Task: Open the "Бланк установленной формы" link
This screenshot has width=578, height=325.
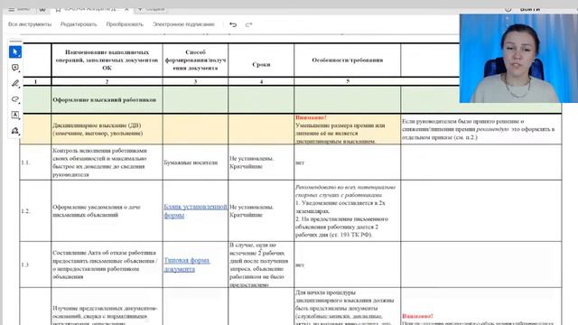Action: (x=195, y=210)
